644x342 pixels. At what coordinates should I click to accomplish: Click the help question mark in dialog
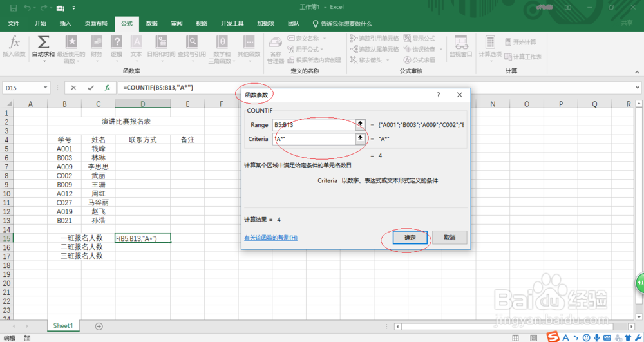(x=438, y=95)
